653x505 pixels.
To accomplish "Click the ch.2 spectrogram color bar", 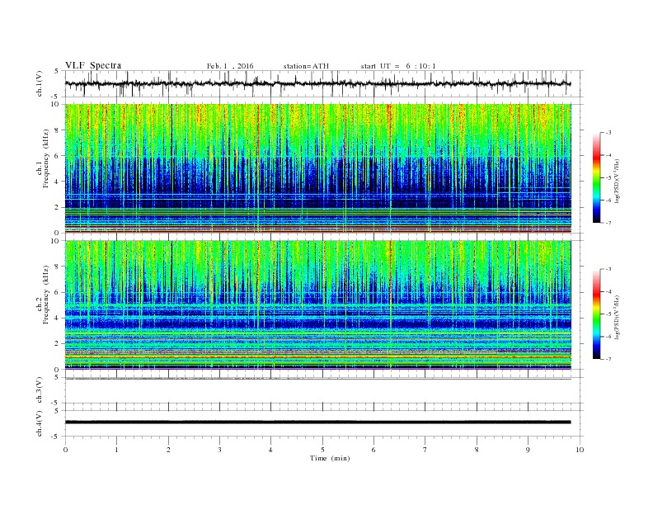I will (597, 314).
